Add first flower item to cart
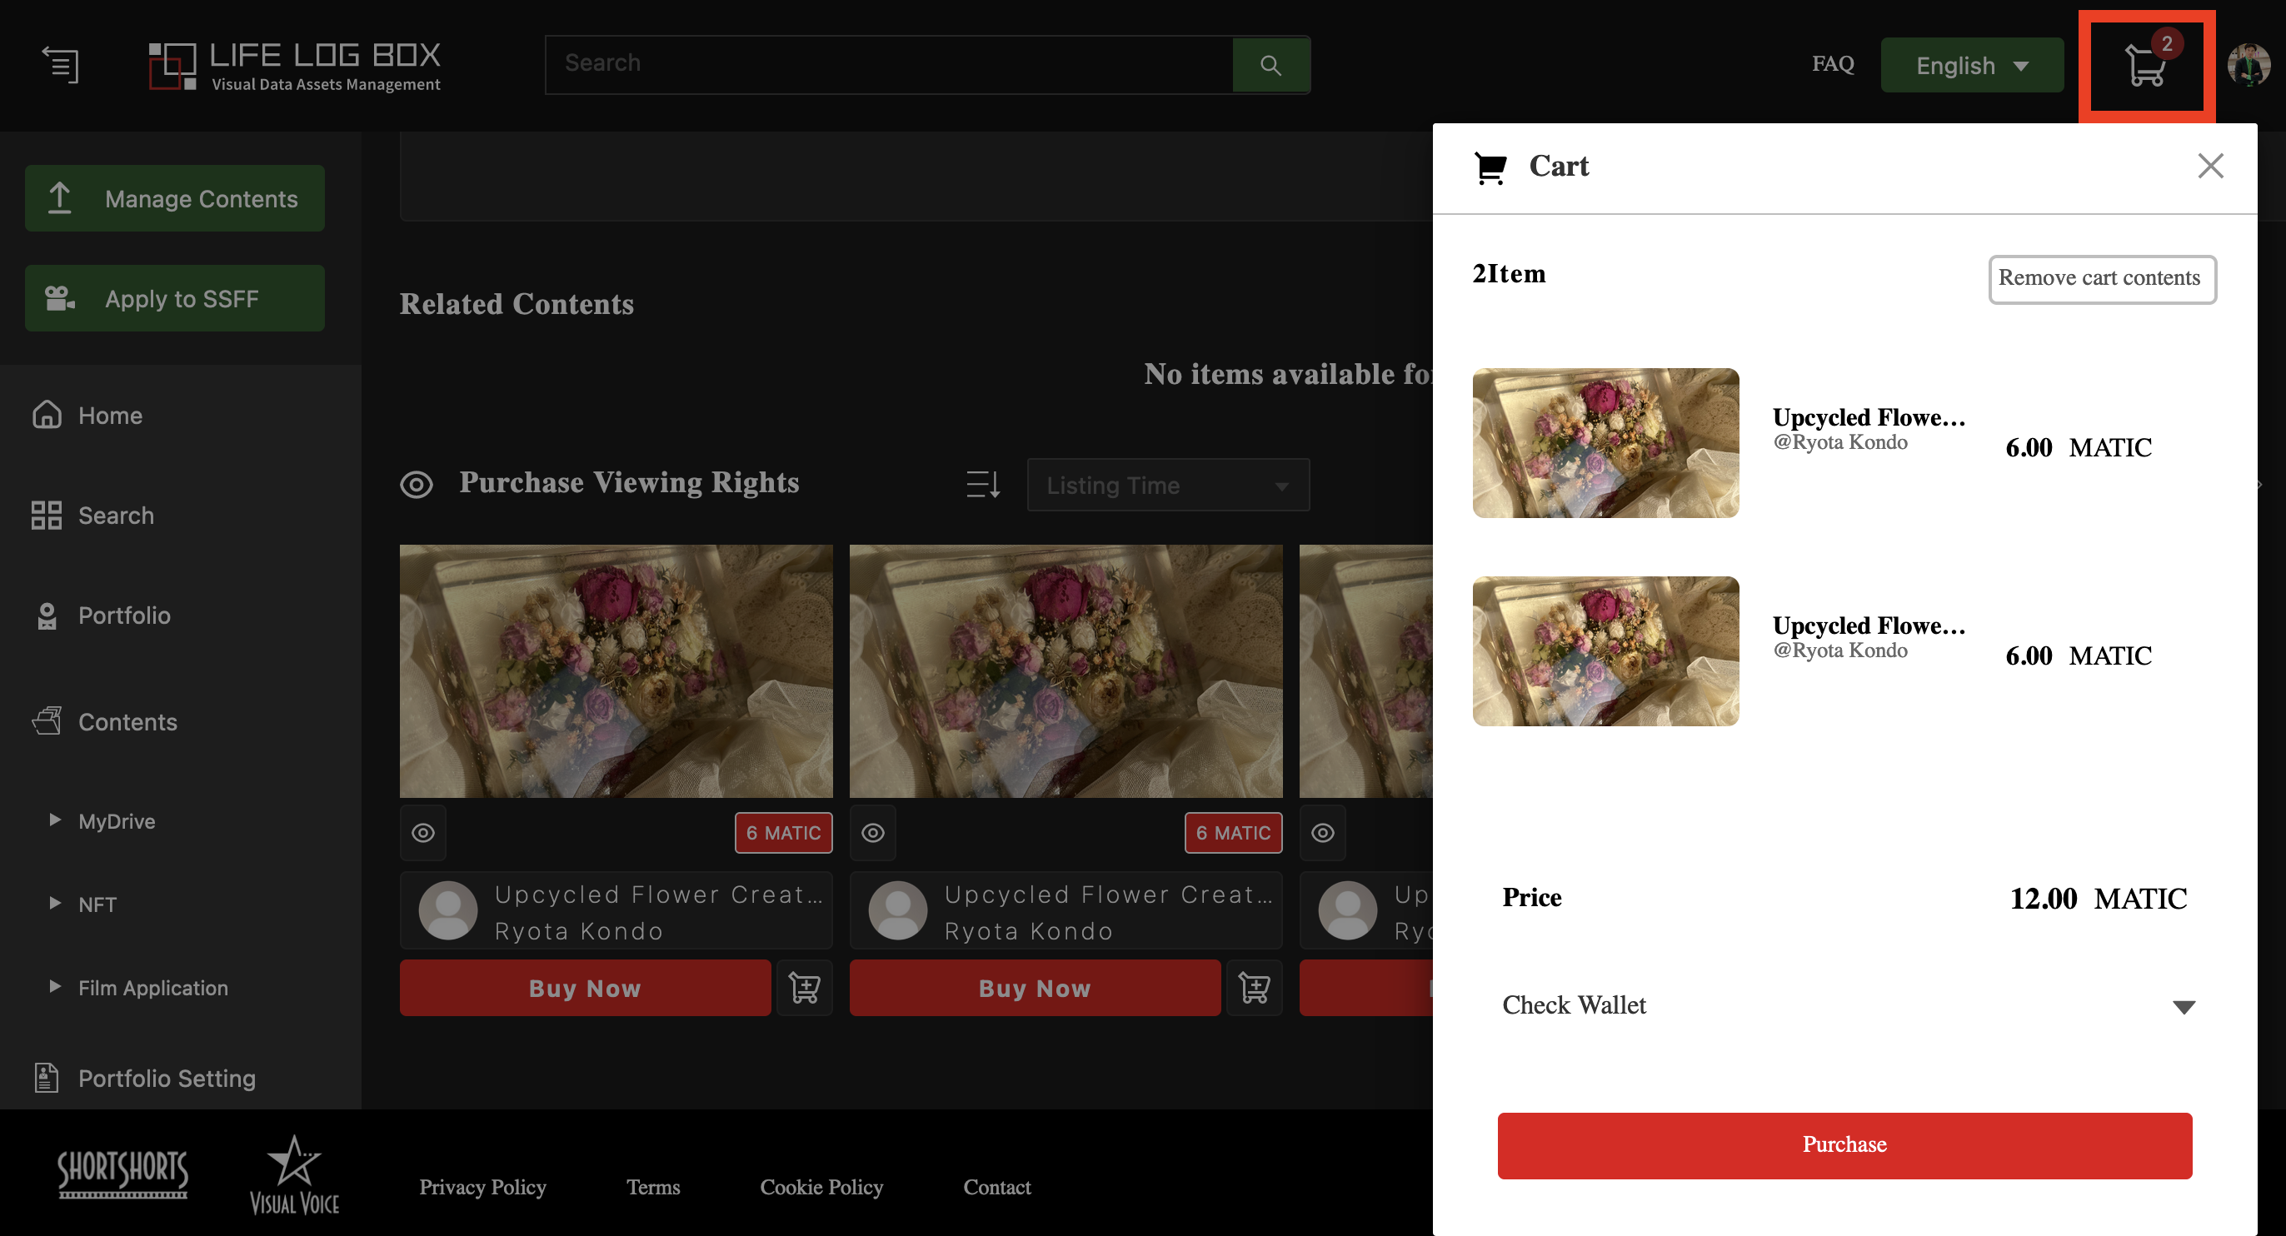 pyautogui.click(x=804, y=988)
